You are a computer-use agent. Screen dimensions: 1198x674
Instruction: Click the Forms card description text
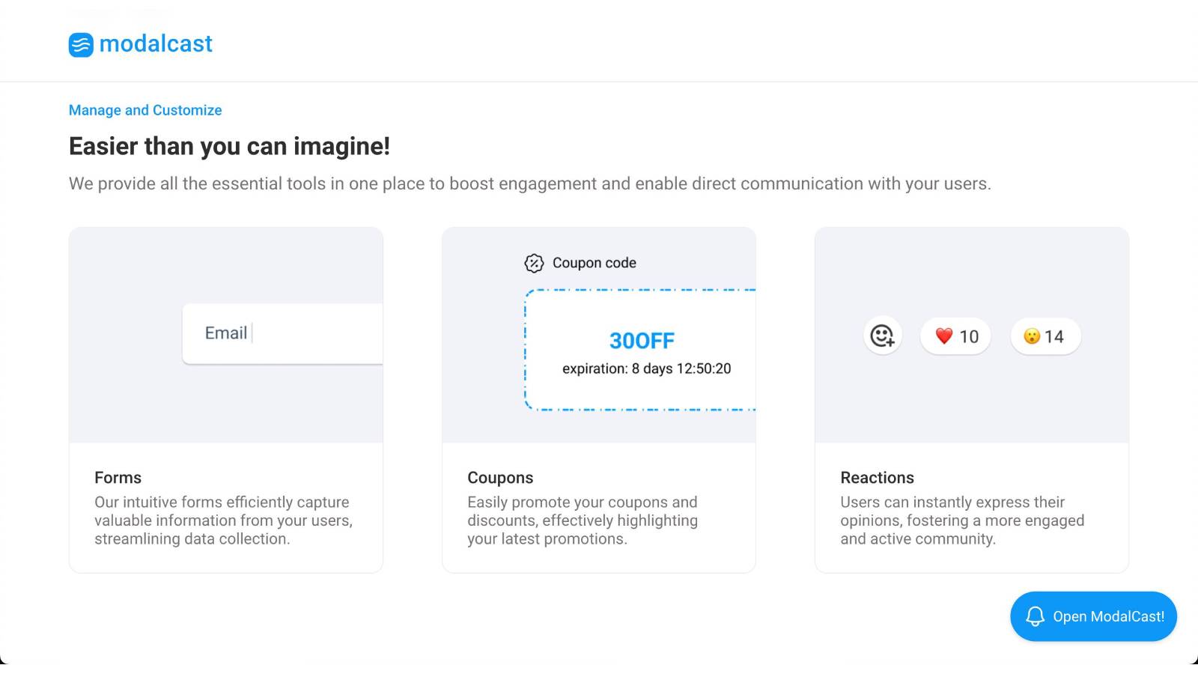223,520
